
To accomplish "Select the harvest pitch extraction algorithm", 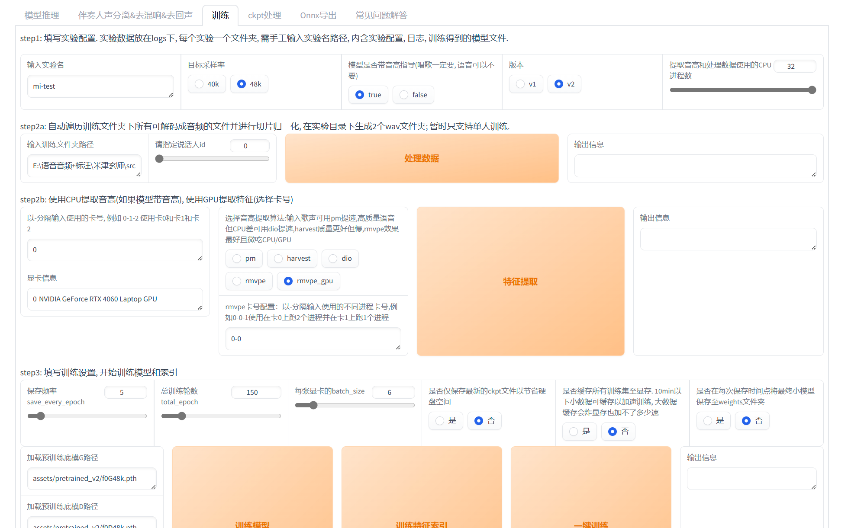I will click(292, 258).
